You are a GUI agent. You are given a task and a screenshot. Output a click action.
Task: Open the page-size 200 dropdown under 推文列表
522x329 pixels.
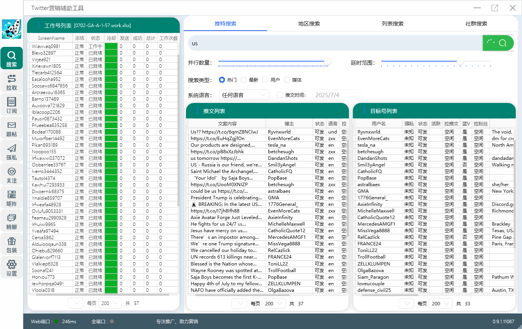[273, 304]
